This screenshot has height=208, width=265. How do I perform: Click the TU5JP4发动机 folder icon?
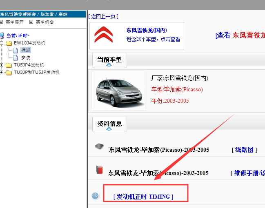click(x=9, y=65)
